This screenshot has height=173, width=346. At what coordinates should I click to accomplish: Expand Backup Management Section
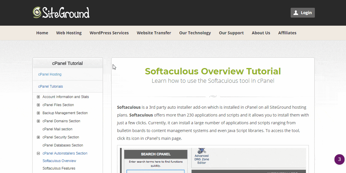38,113
